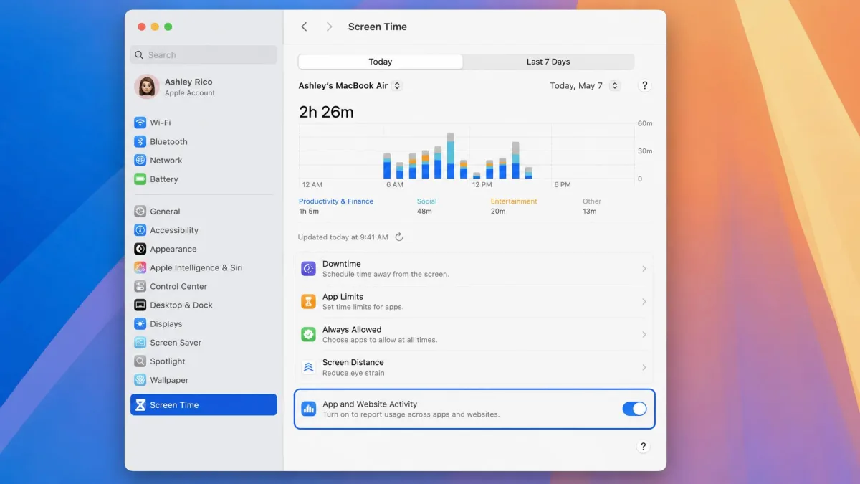Open help button at bottom of pane
Viewport: 860px width, 484px height.
pos(643,447)
